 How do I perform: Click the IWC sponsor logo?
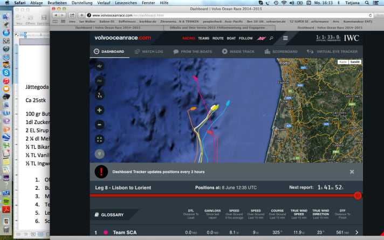tap(352, 38)
